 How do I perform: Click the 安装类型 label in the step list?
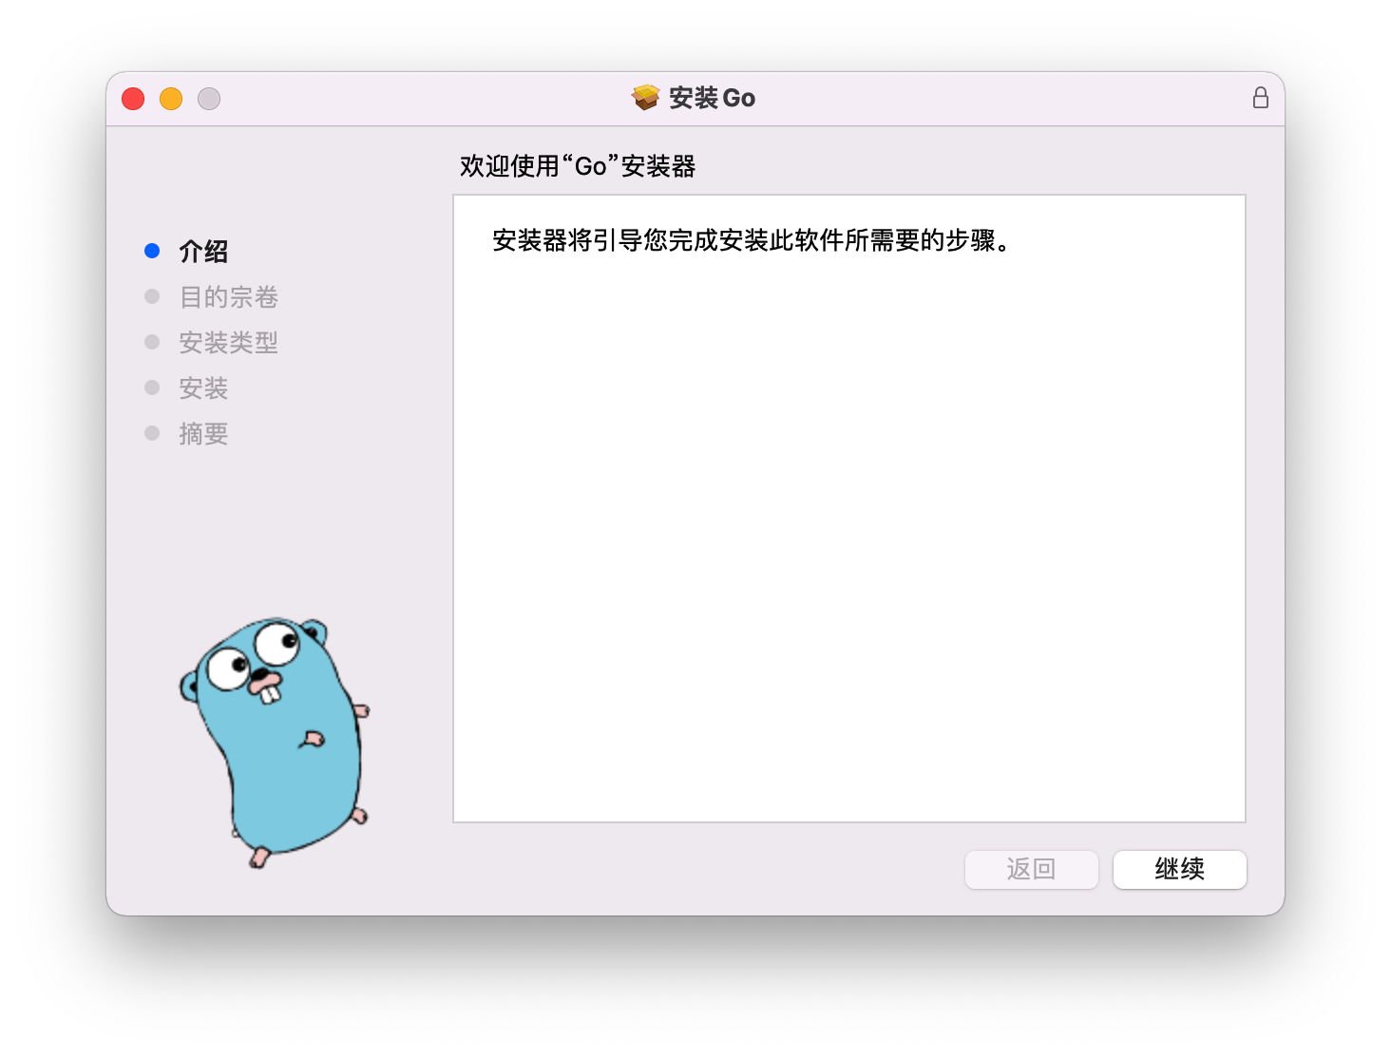point(228,342)
